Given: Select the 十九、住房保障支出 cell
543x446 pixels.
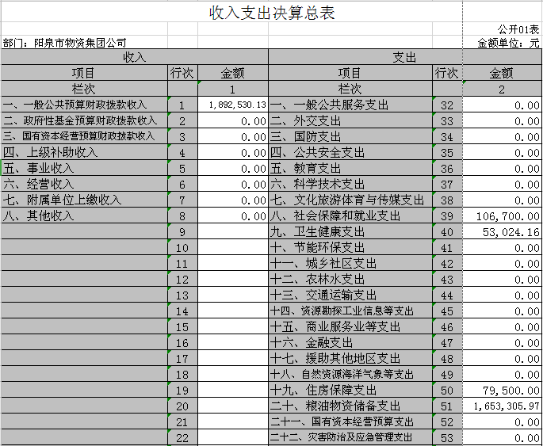Looking at the screenshot, I should click(x=350, y=390).
